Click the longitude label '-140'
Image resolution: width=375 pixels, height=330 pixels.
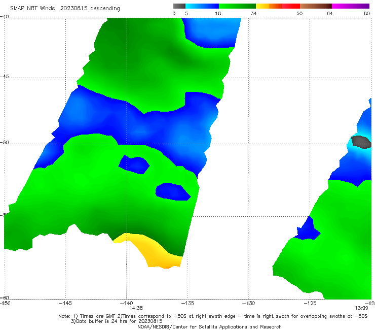pyautogui.click(x=126, y=303)
